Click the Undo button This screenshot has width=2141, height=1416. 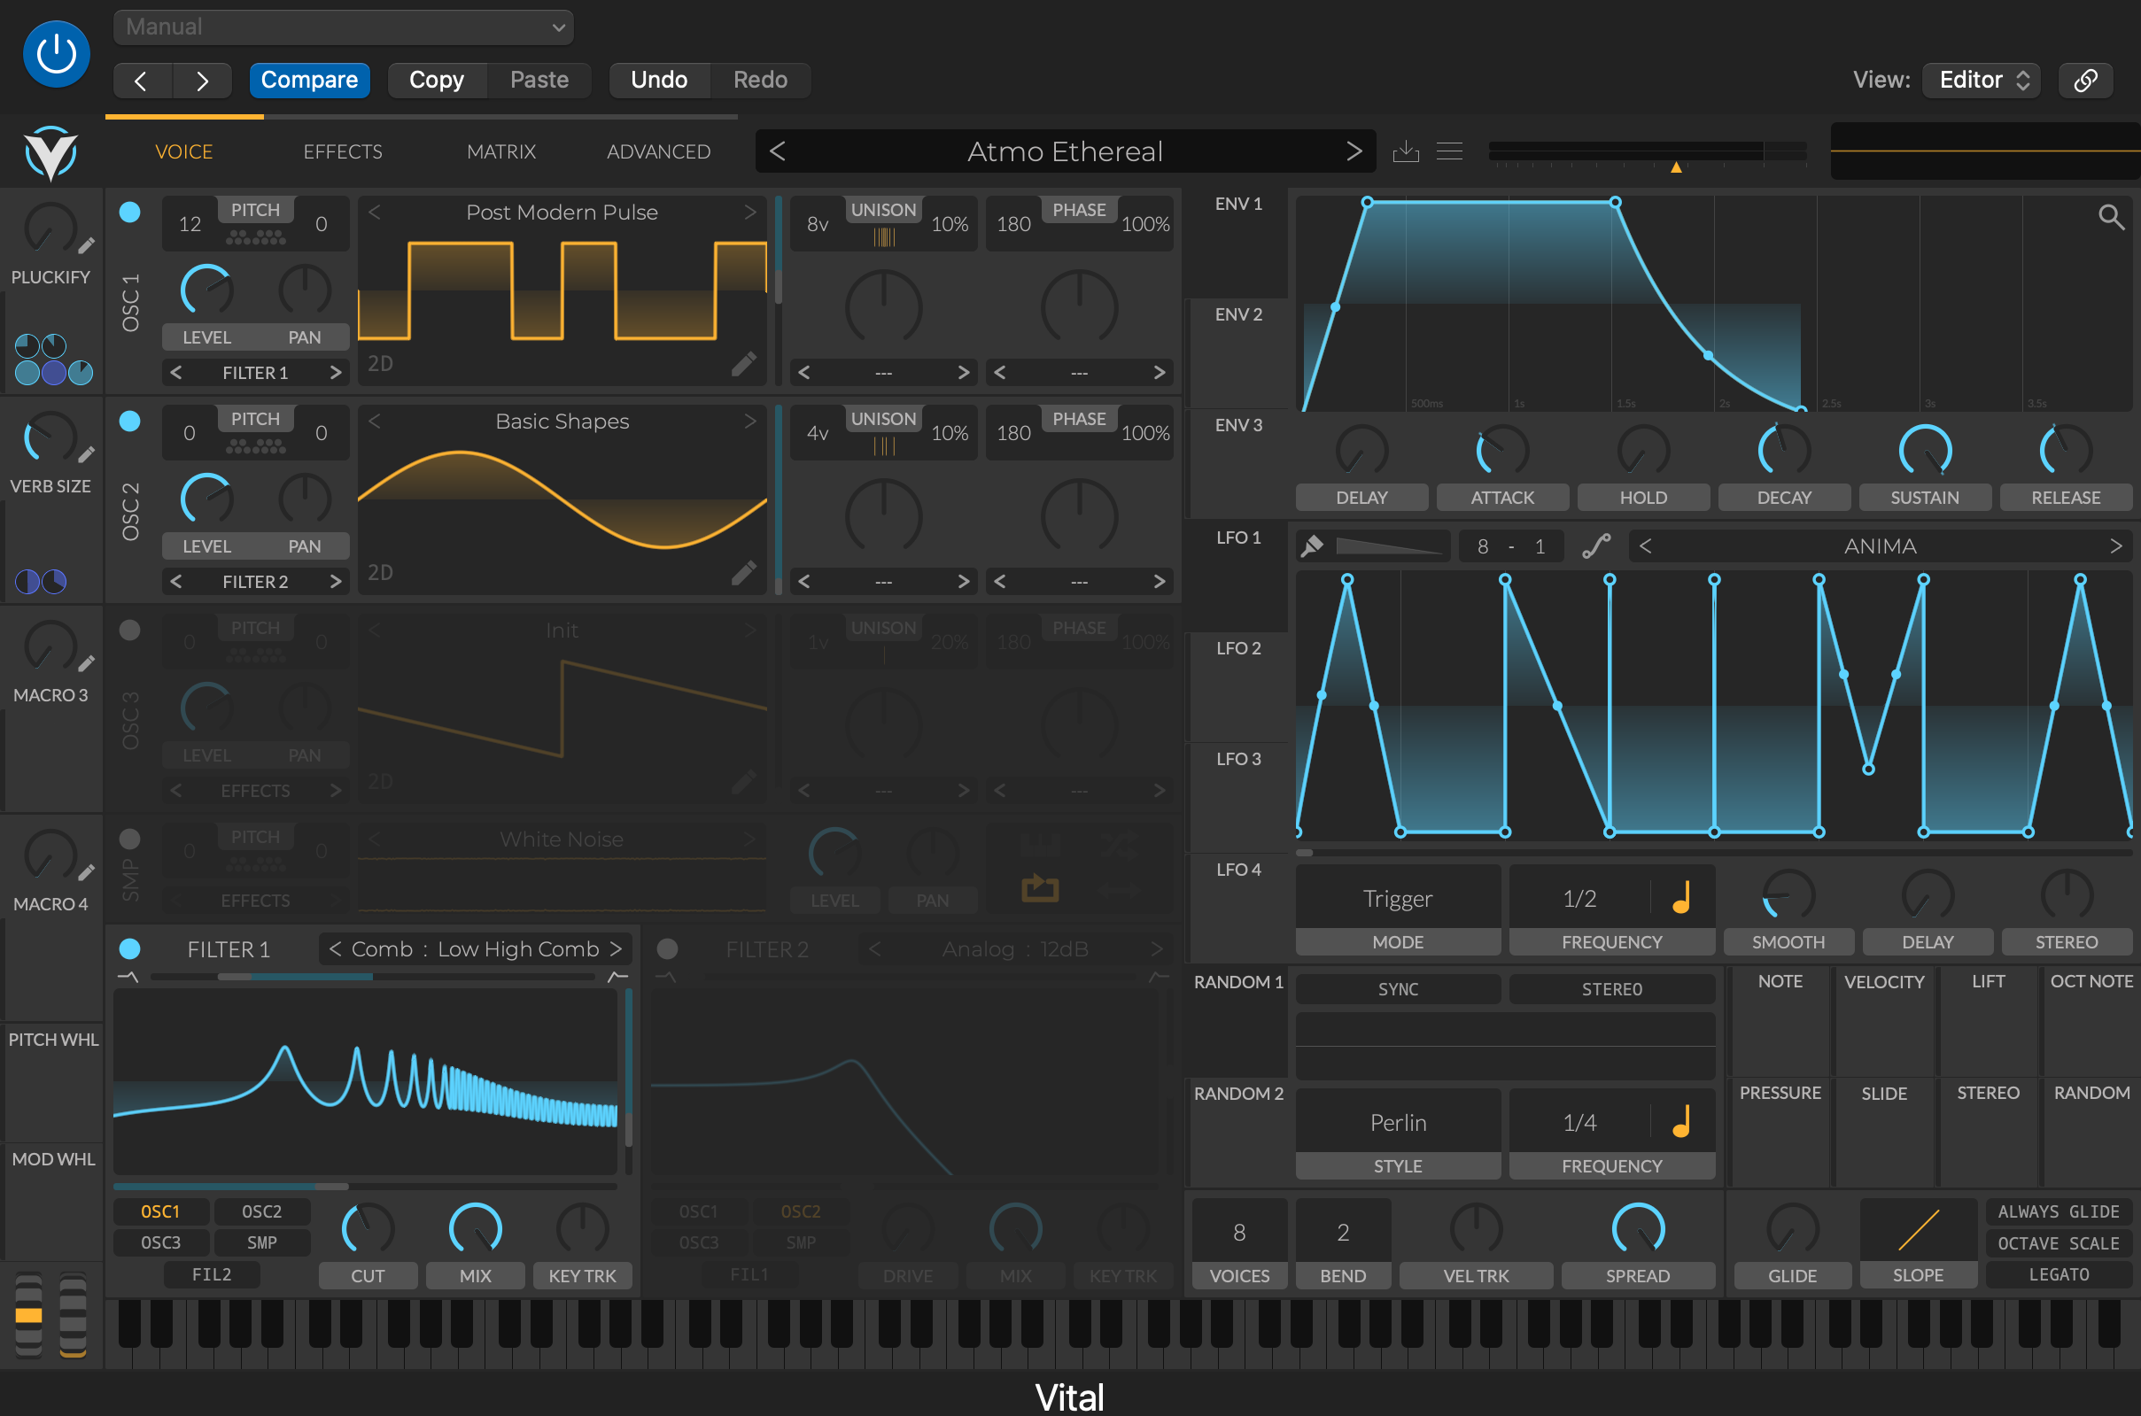pyautogui.click(x=658, y=81)
